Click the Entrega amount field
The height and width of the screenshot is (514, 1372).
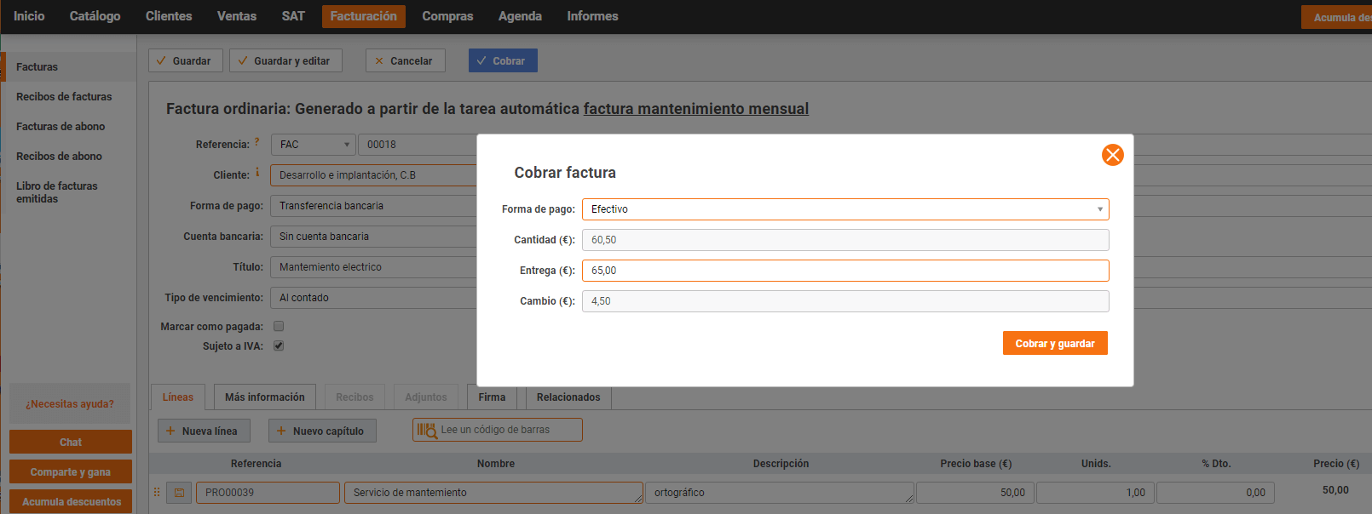pyautogui.click(x=845, y=271)
